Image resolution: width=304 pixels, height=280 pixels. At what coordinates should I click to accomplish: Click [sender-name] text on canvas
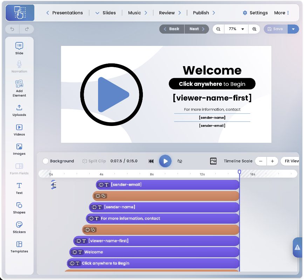pyautogui.click(x=212, y=118)
